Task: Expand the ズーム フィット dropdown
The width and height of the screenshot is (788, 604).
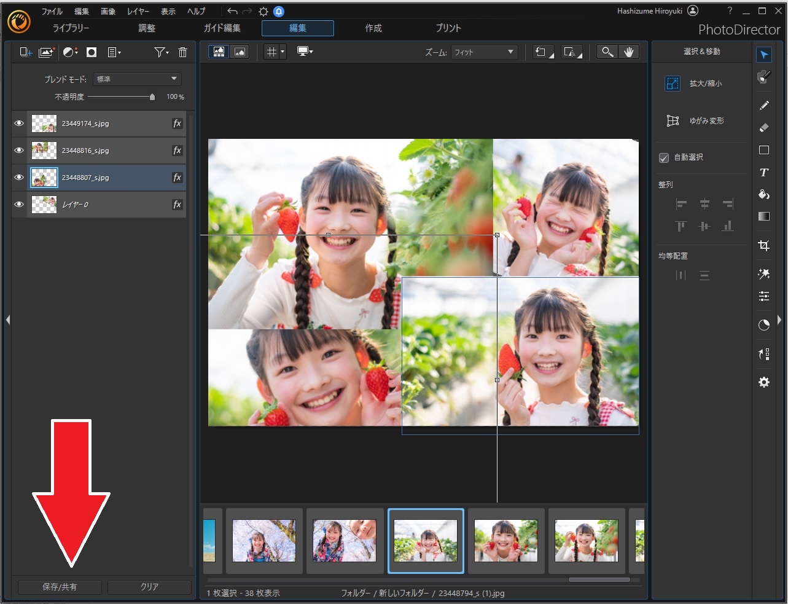Action: click(484, 52)
